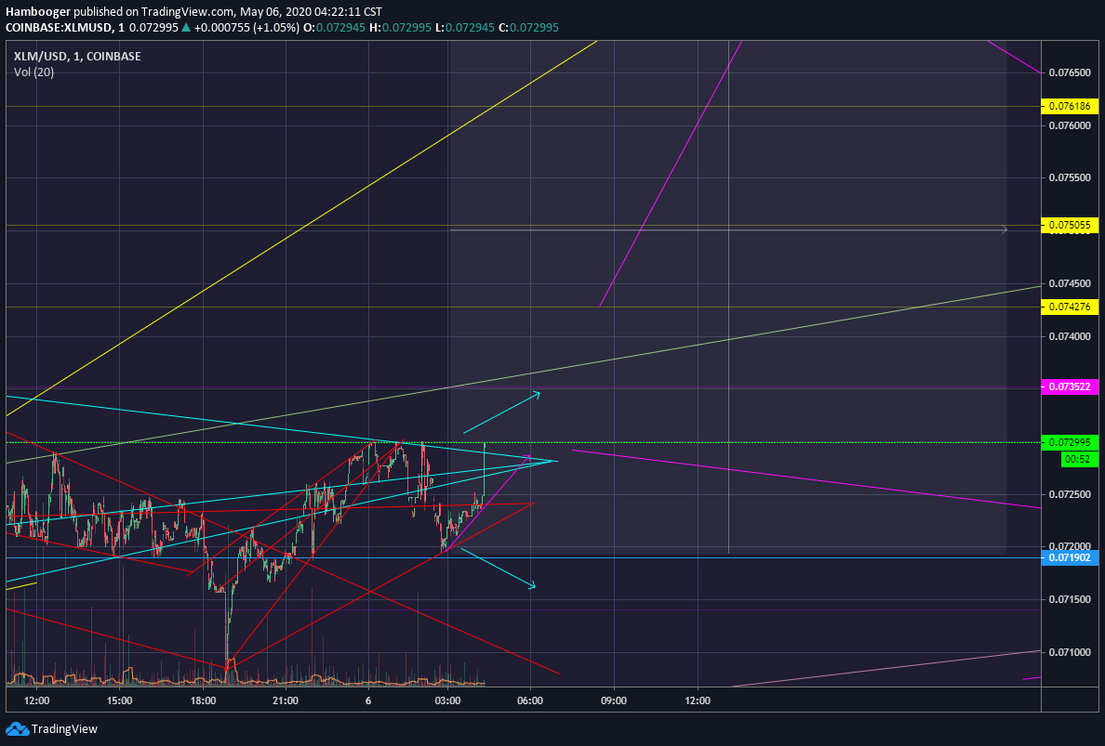Click the 0.071000 price axis tick
The width and height of the screenshot is (1105, 746).
1070,652
